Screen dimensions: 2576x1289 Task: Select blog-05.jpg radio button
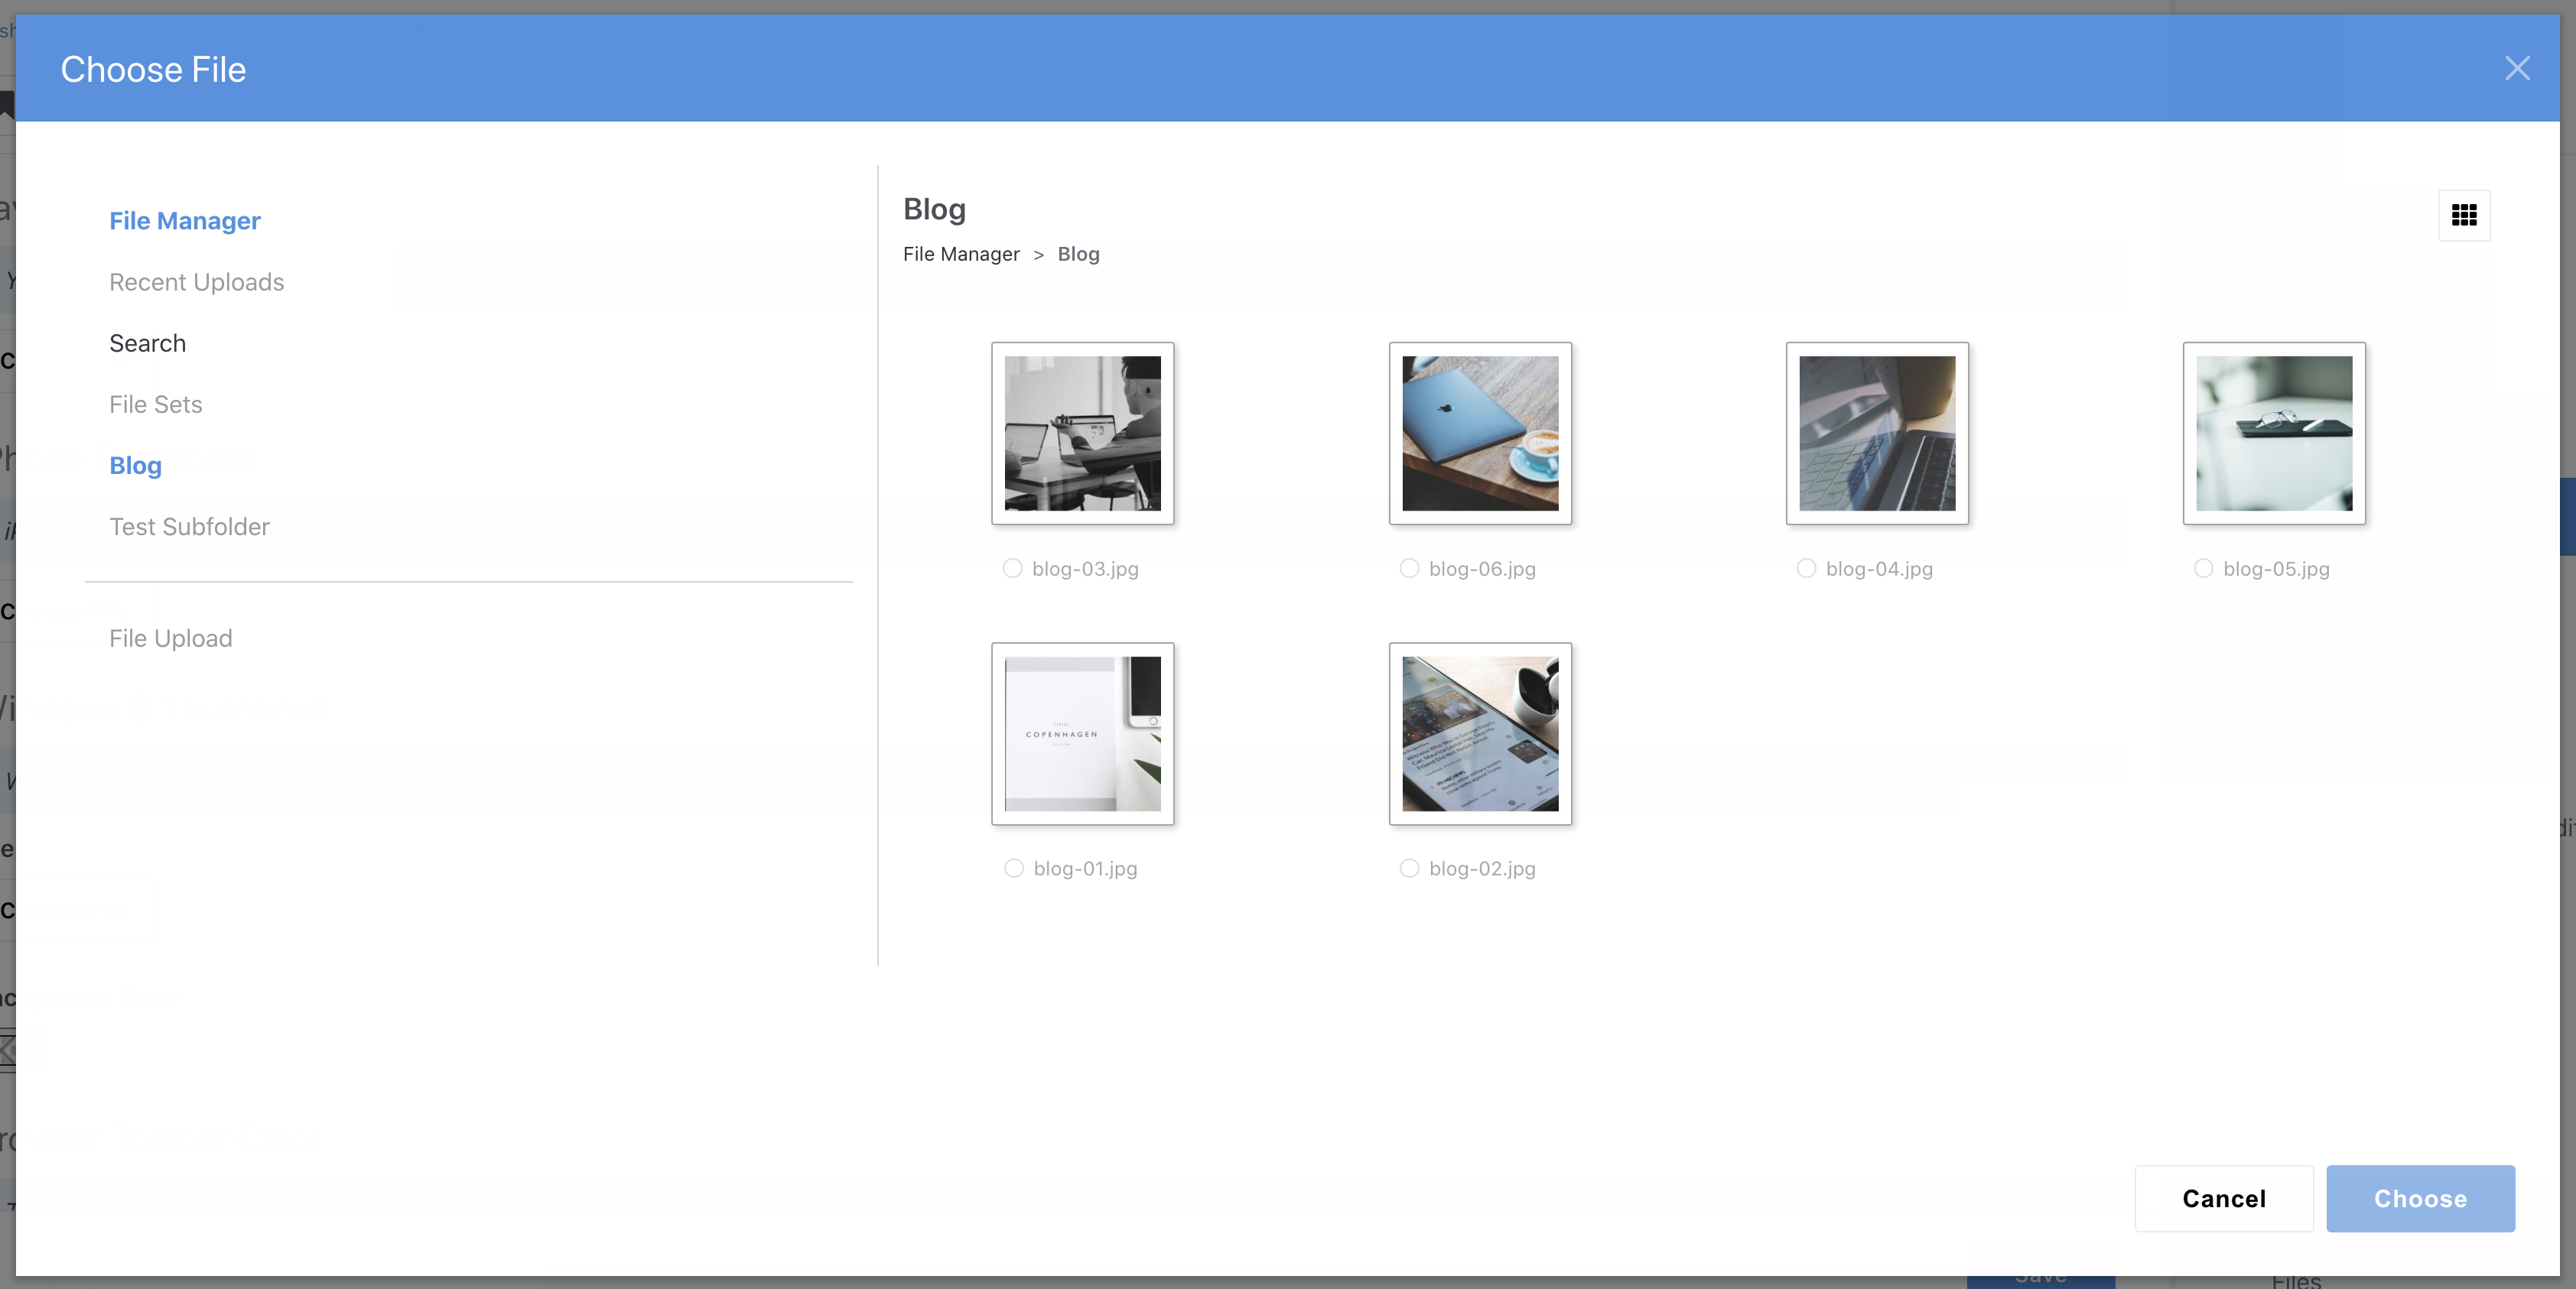coord(2203,569)
